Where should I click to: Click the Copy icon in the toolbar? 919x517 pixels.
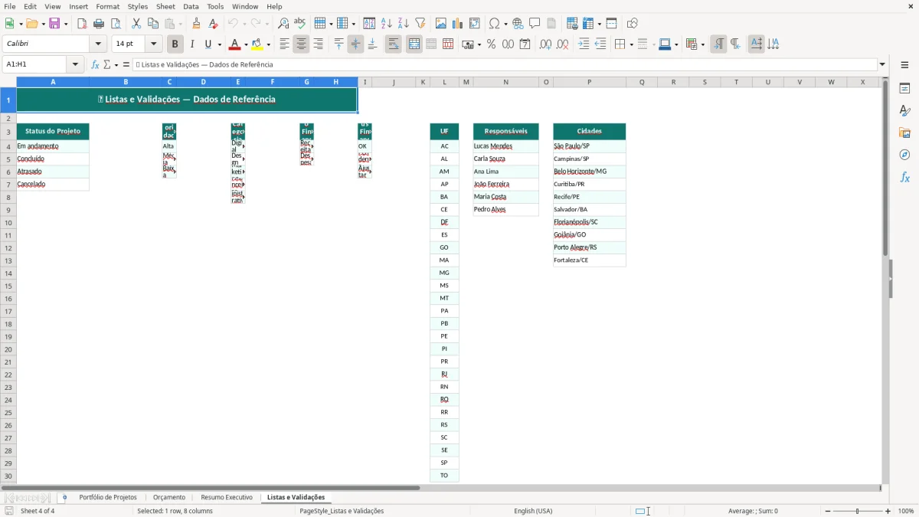point(153,24)
